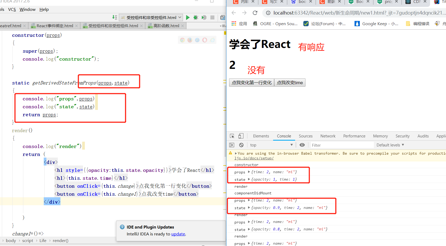Open preview in Internet Explorer icon
The height and width of the screenshot is (246, 446).
212,40
